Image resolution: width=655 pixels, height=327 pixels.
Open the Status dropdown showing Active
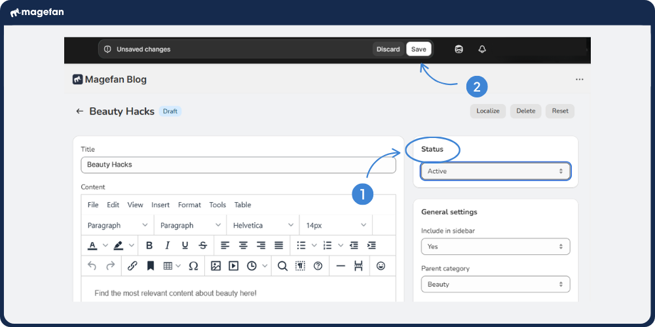495,171
